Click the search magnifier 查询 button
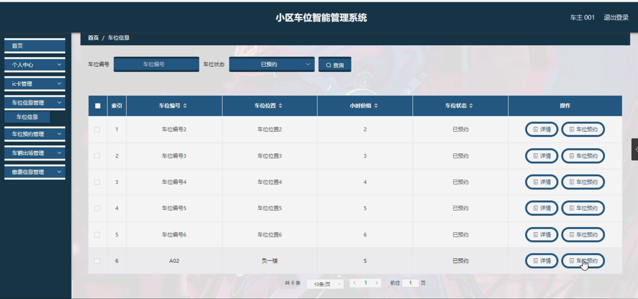 coord(335,65)
